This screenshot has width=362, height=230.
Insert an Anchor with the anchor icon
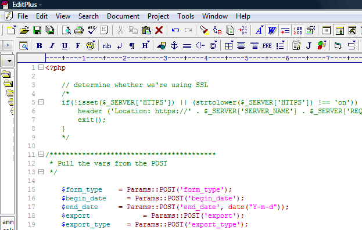tap(174, 45)
